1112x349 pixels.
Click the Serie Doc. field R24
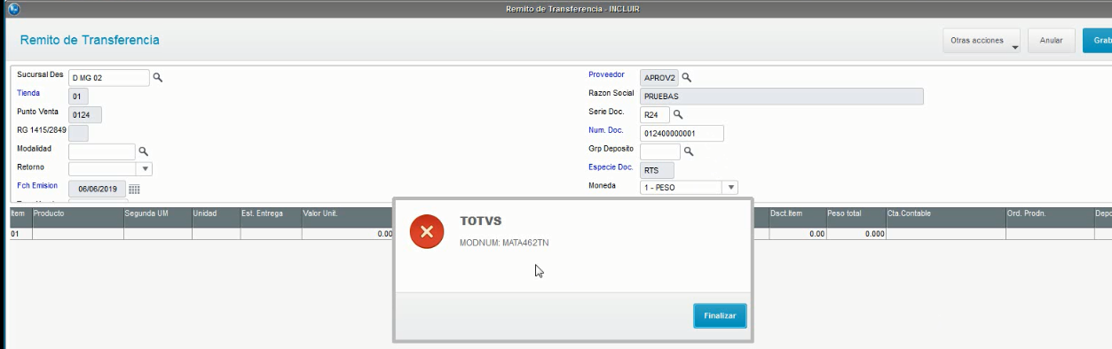655,115
